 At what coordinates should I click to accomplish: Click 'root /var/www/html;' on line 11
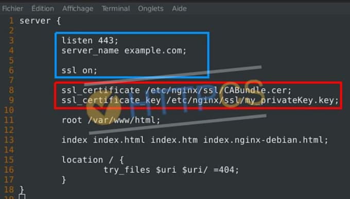[111, 120]
